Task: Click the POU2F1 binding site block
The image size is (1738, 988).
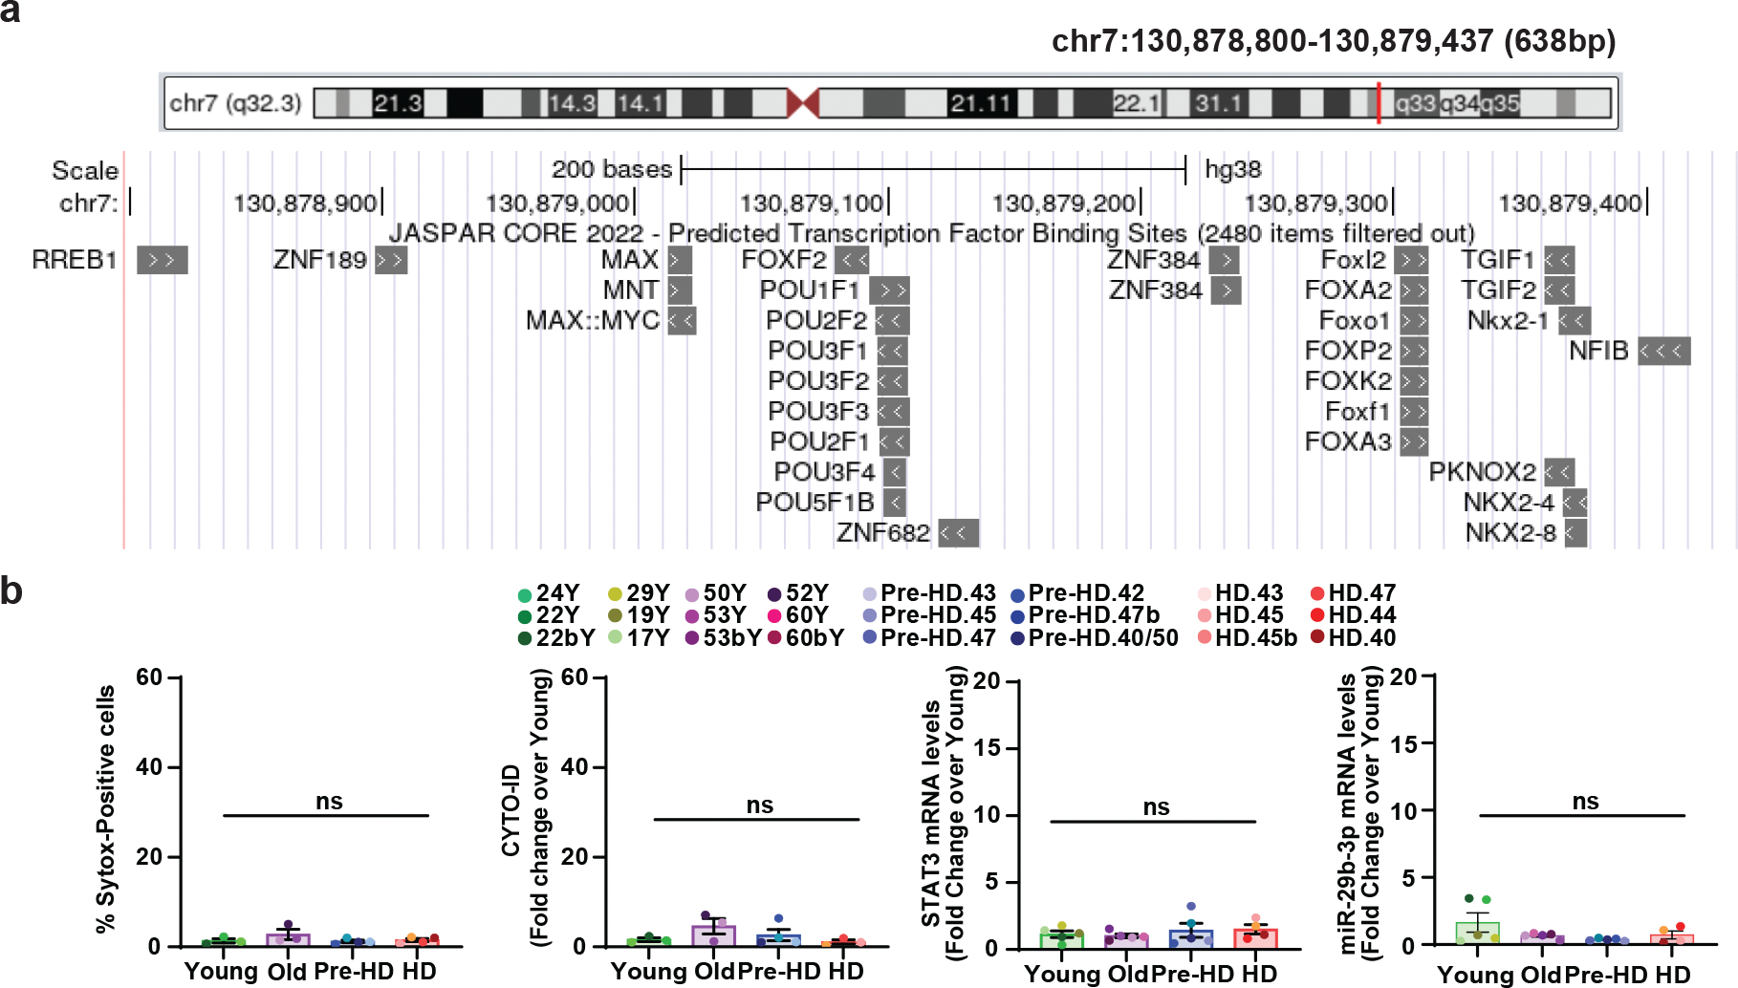Action: coord(893,441)
